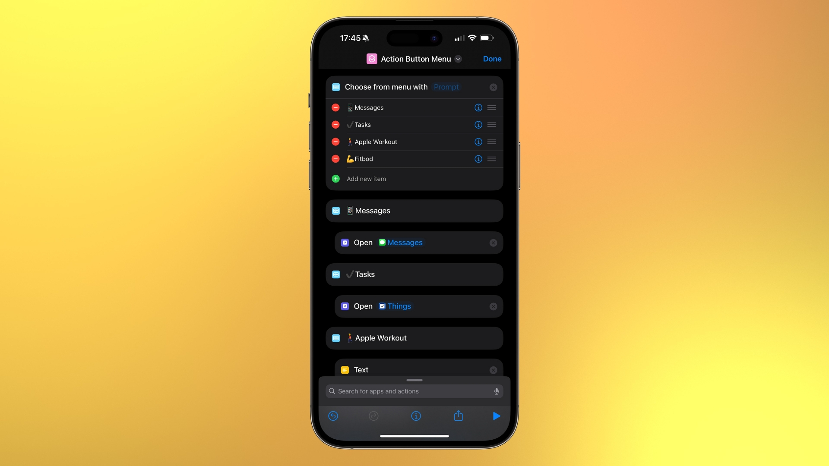This screenshot has width=829, height=466.
Task: Tap info icon next to Tasks item
Action: pyautogui.click(x=477, y=125)
